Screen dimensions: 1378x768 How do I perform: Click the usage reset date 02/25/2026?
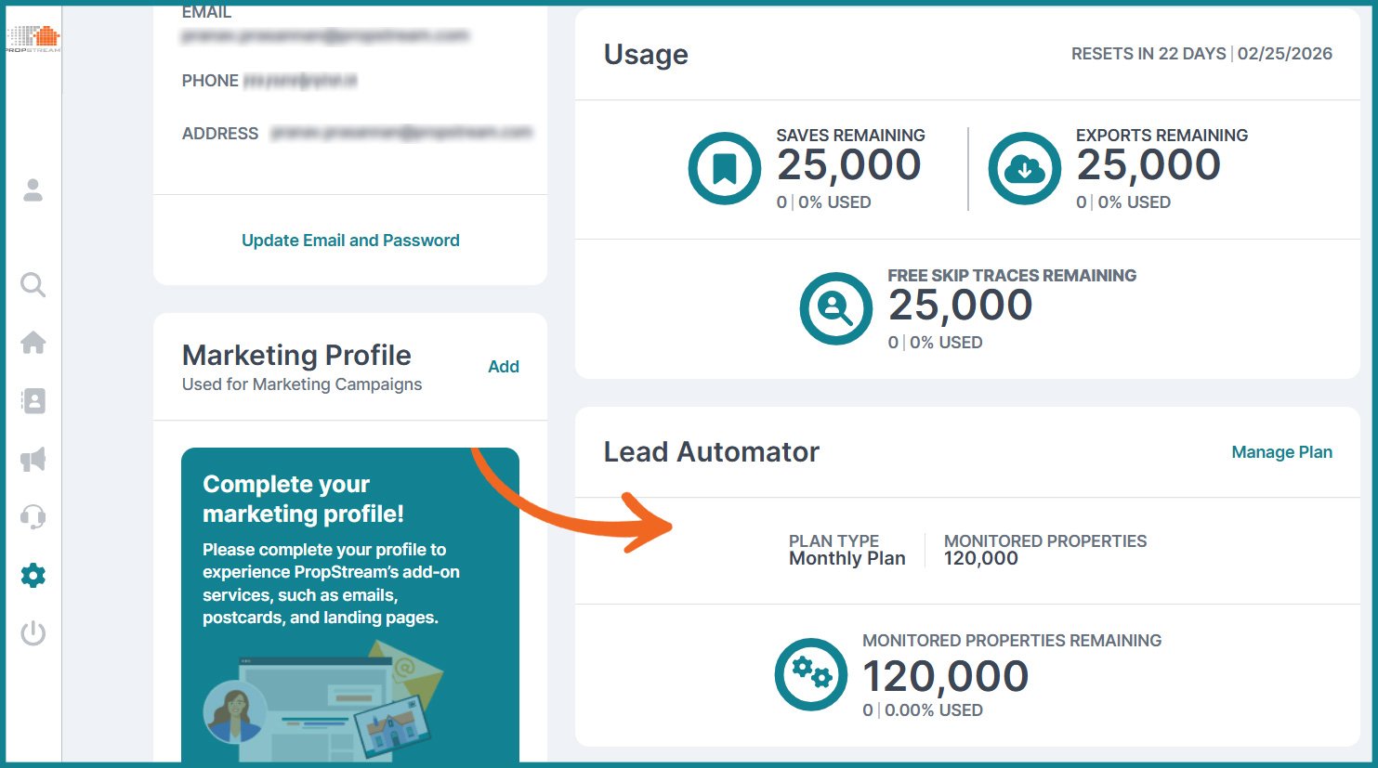1284,54
